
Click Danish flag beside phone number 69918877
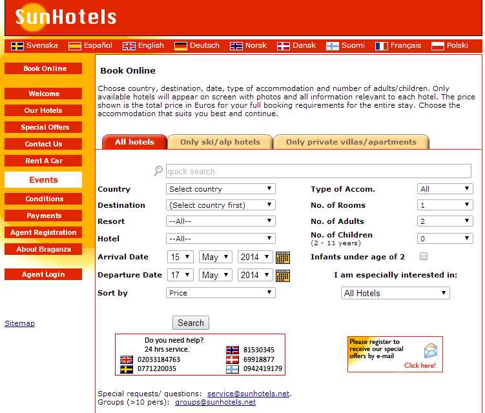[x=232, y=359]
